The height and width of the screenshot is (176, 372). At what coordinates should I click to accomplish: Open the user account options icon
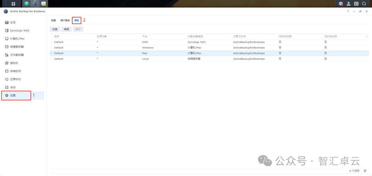349,3
